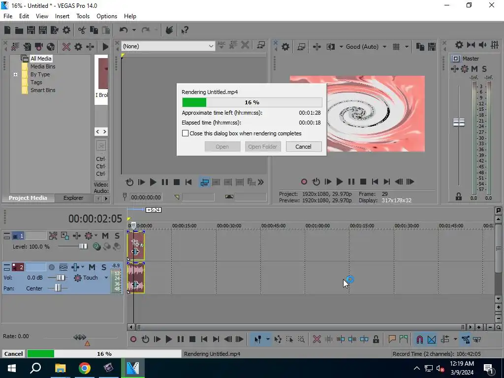Viewport: 504px width, 378px height.
Task: Click the Get media from web globe icon
Action: [x=51, y=47]
